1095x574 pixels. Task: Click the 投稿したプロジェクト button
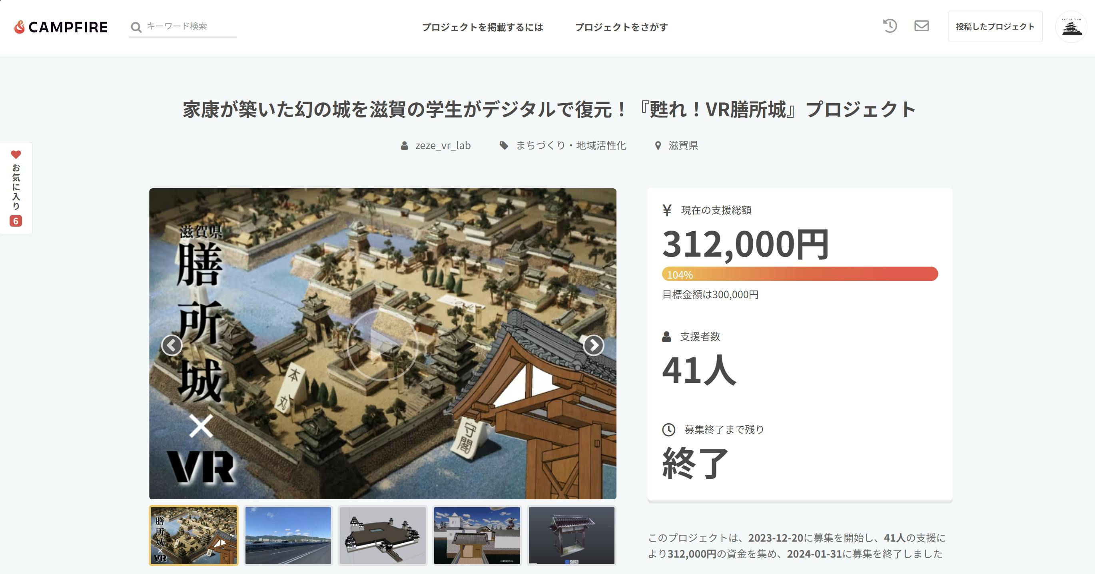click(995, 27)
